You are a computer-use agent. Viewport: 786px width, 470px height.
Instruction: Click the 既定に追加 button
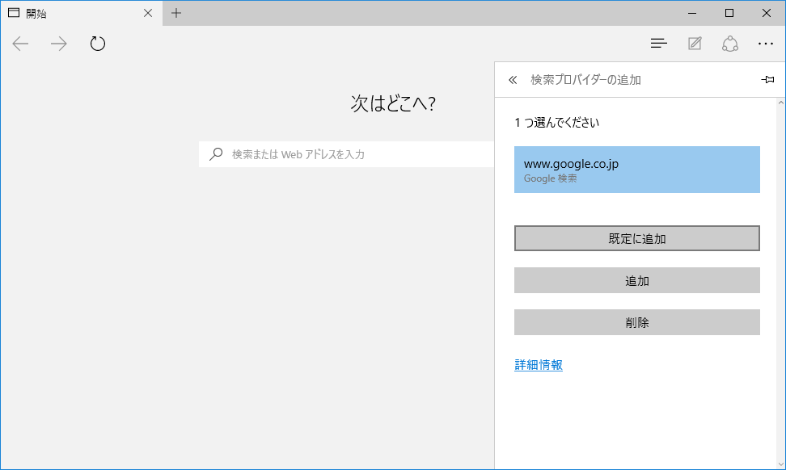pos(637,238)
